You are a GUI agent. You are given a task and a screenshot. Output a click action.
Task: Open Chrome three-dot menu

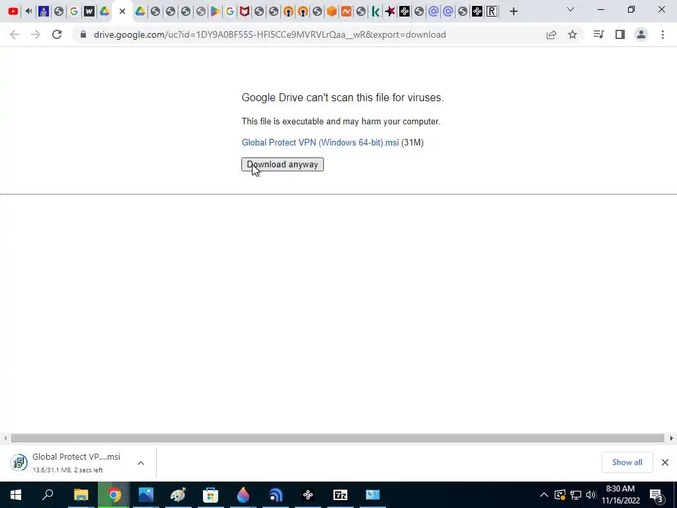click(x=662, y=34)
